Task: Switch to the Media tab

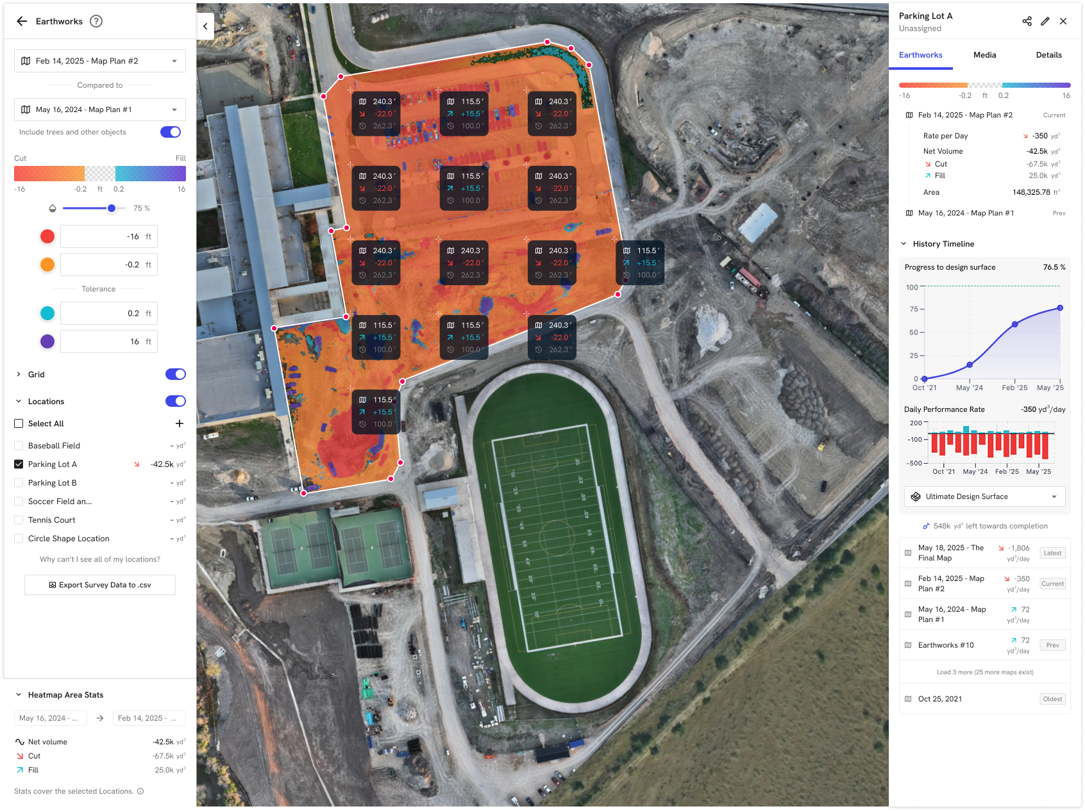Action: (984, 55)
